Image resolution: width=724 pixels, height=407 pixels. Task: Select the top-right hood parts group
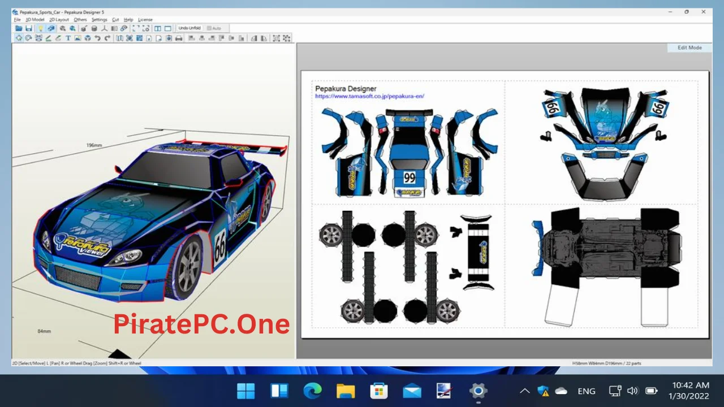605,120
